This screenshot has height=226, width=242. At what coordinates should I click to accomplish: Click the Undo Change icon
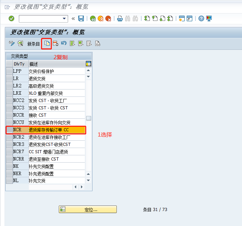[x=64, y=43]
